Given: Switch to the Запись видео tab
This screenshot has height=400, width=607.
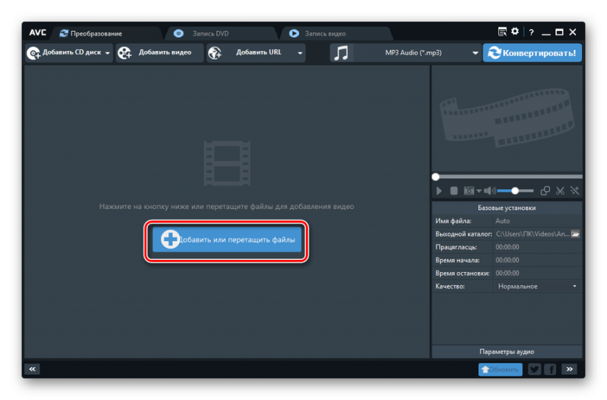Looking at the screenshot, I should pyautogui.click(x=325, y=33).
